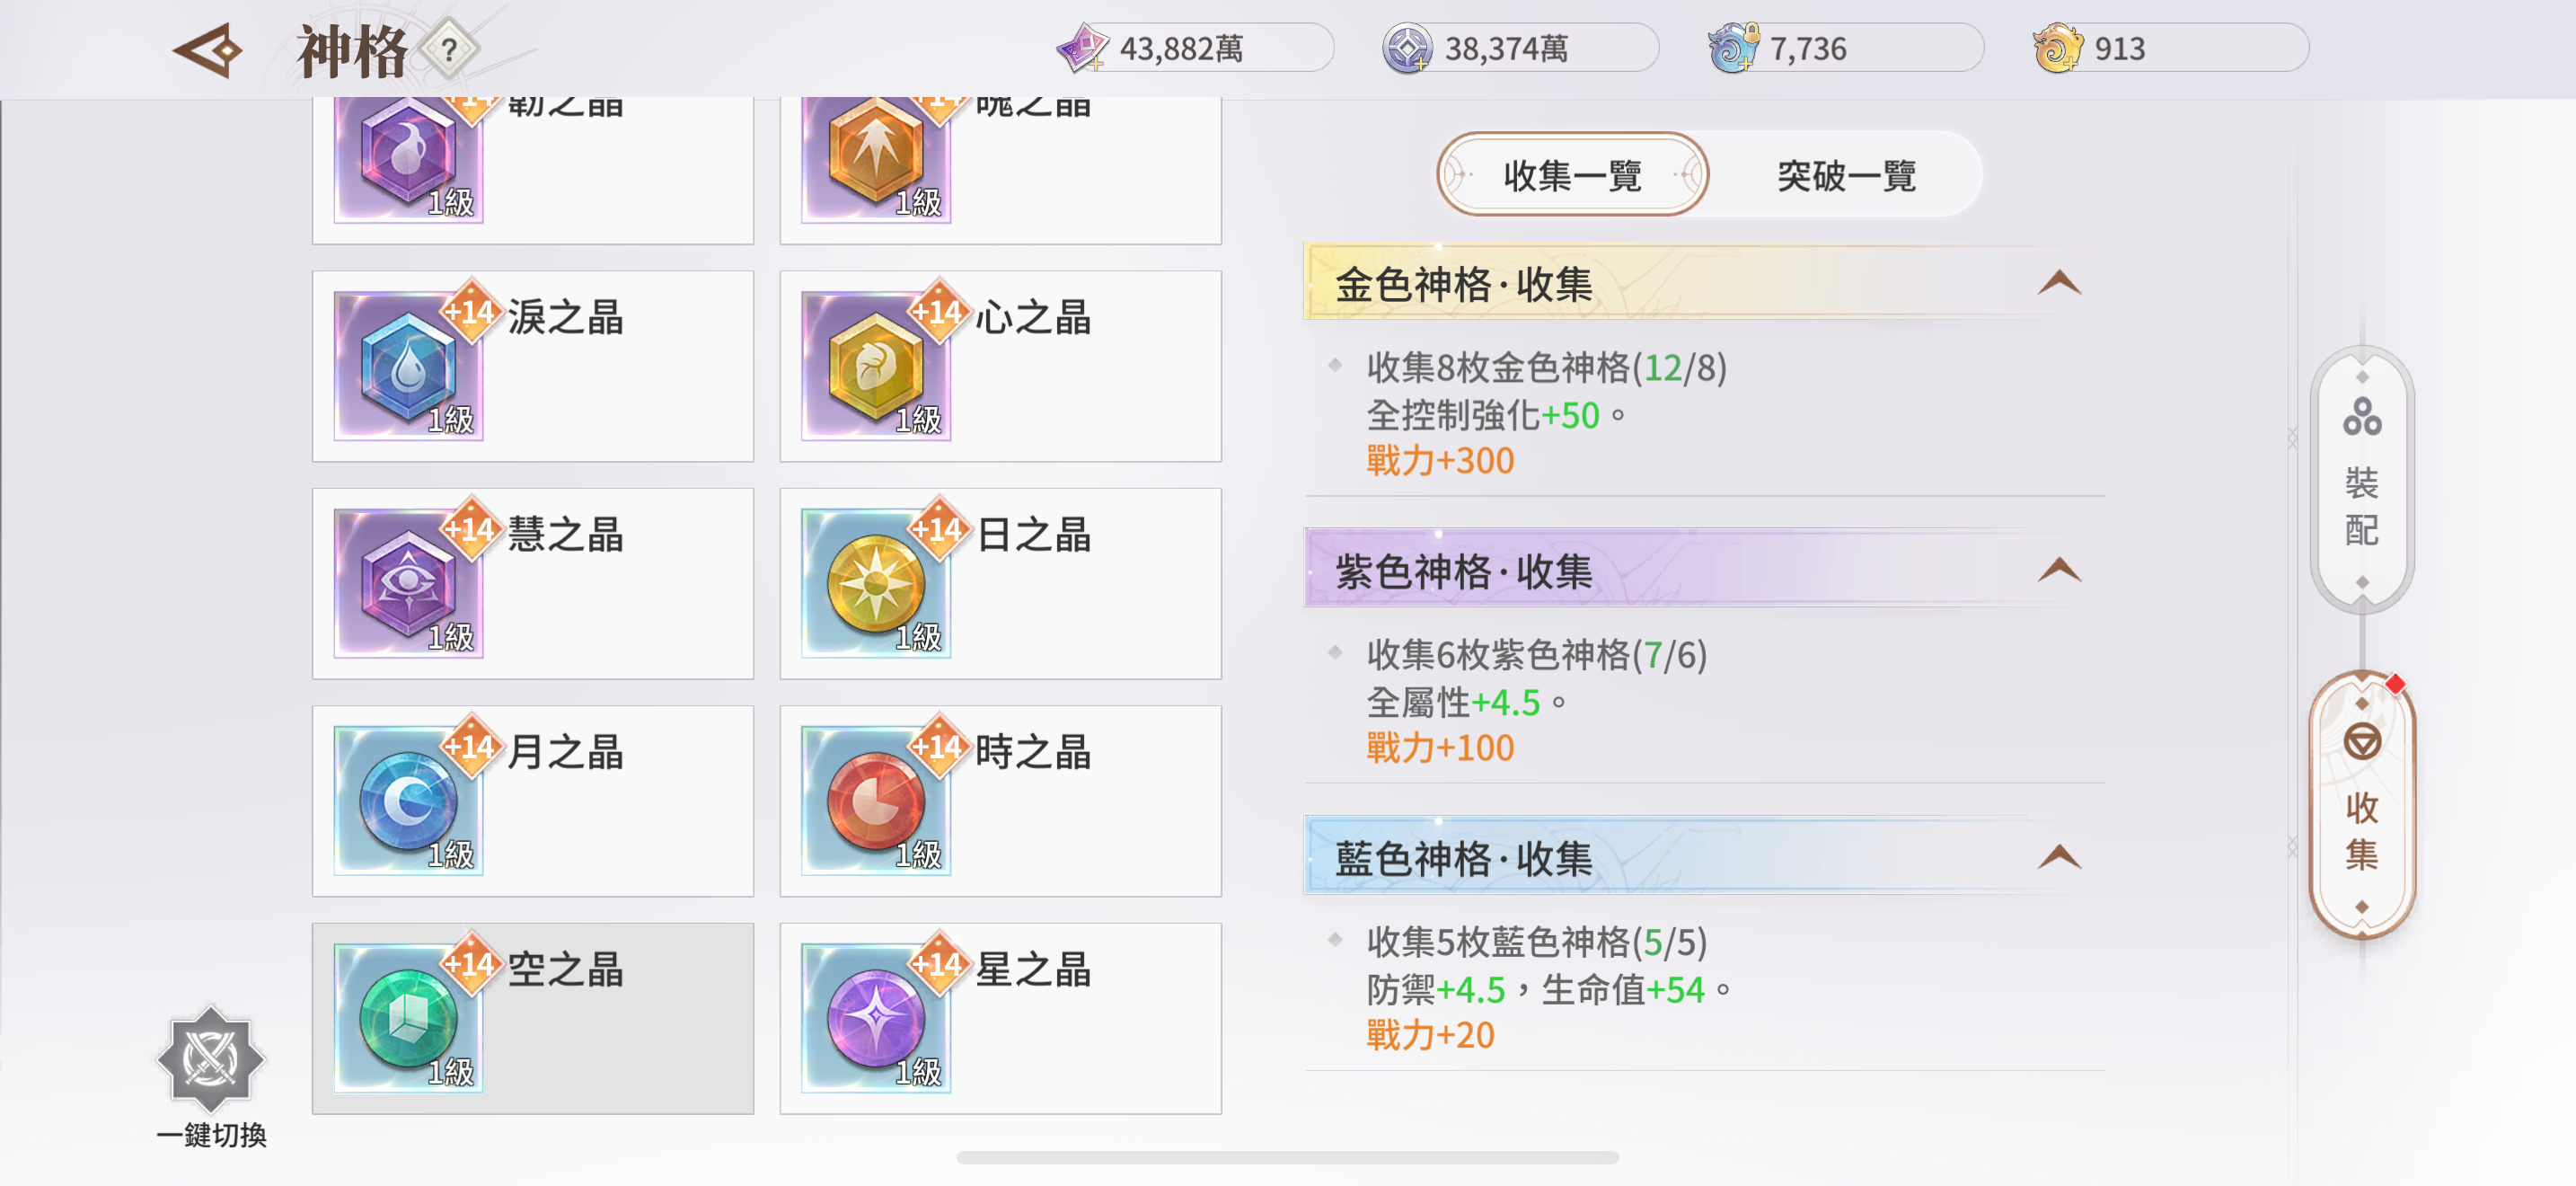Select the 時之晶 red clock gem icon
The width and height of the screenshot is (2576, 1186).
tap(876, 801)
